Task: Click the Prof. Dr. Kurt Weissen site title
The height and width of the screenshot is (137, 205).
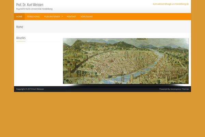Action: tap(30, 5)
